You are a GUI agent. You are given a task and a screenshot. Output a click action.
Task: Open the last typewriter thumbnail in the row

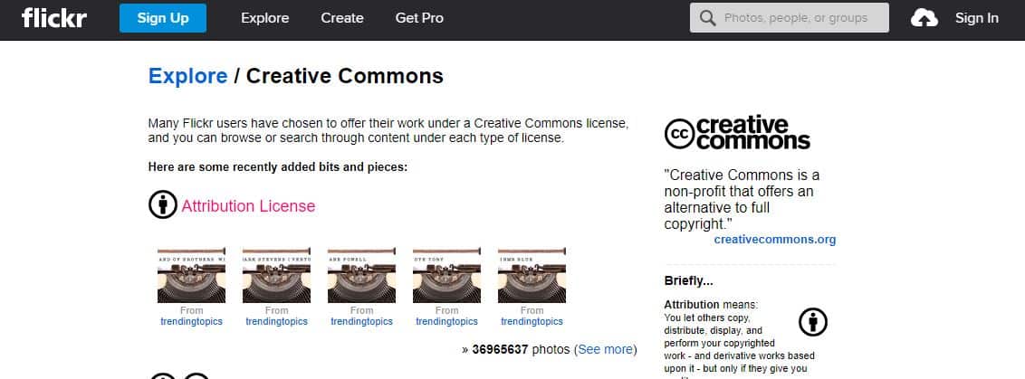click(532, 274)
